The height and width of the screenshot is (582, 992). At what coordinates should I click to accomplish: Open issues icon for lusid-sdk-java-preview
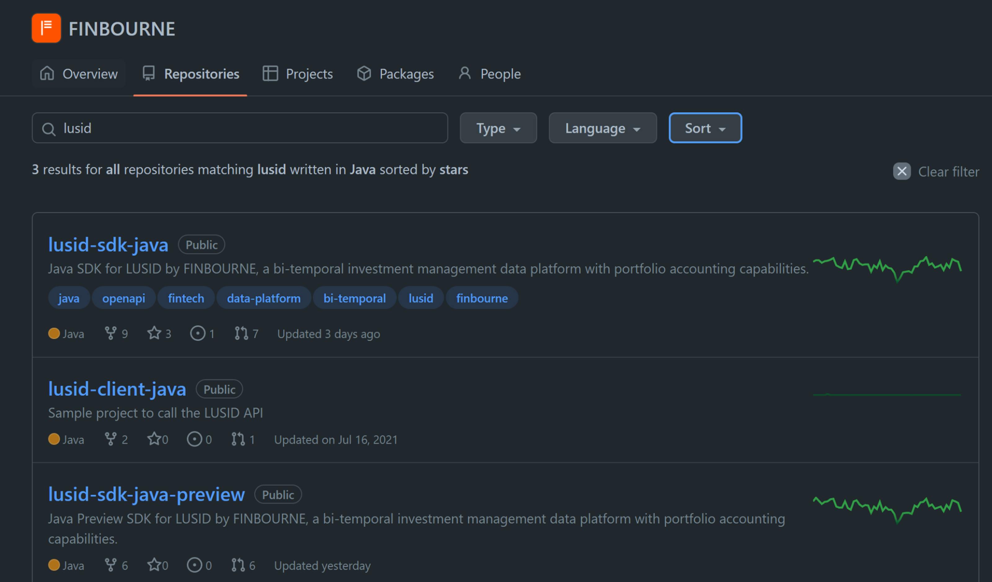[194, 565]
